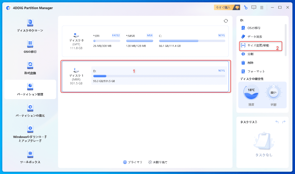Minimize the 4DDiG window
Screen dimensions: 295x174
tap(272, 7)
